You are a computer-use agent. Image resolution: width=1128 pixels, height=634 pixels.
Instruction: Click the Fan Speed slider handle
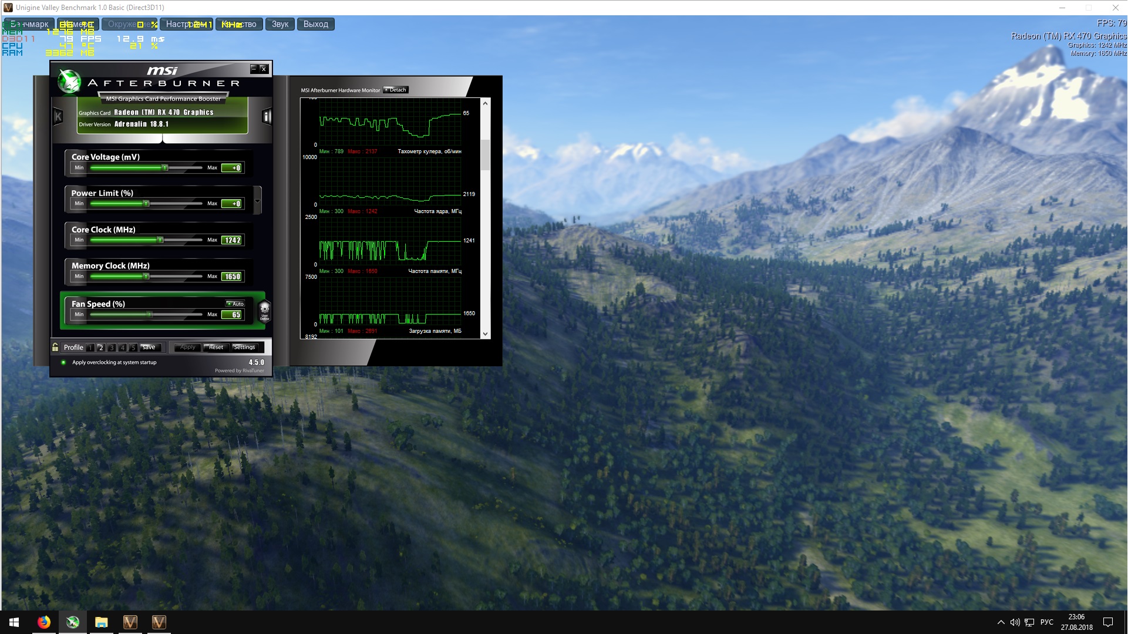coord(149,315)
